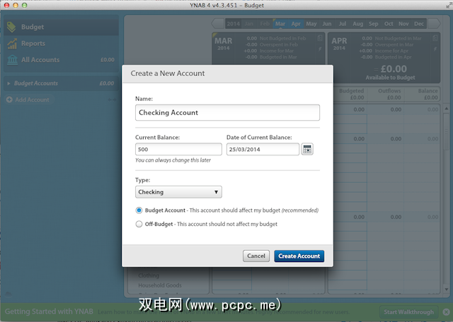
Task: Select Apr in month bar
Action: (x=296, y=23)
